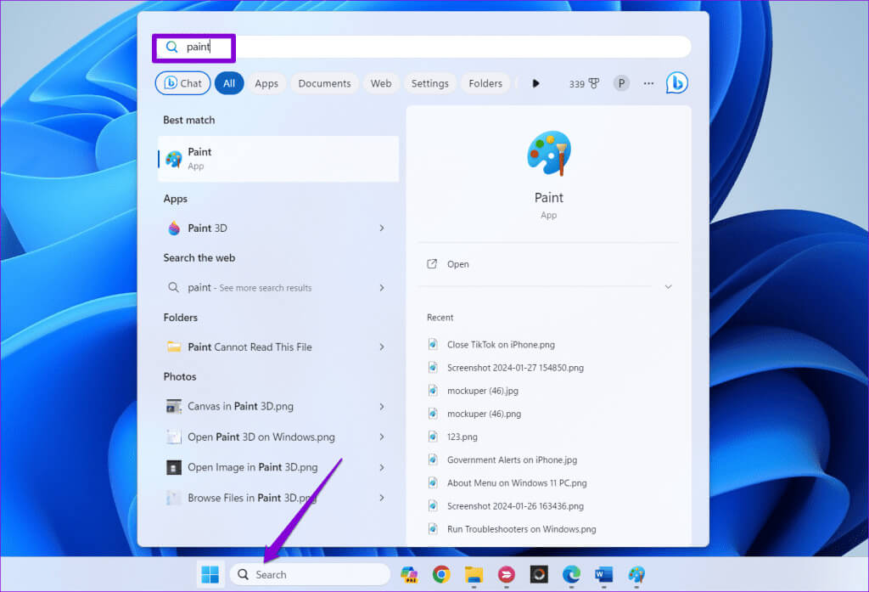Open the P profile account button

[621, 83]
